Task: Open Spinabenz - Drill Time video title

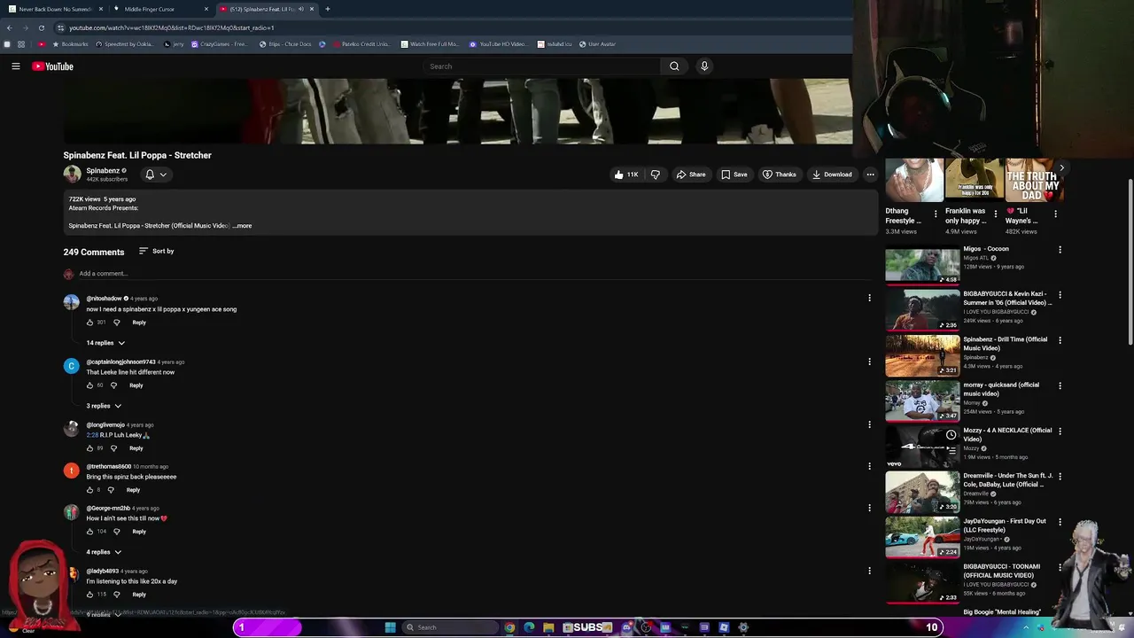Action: click(1005, 344)
